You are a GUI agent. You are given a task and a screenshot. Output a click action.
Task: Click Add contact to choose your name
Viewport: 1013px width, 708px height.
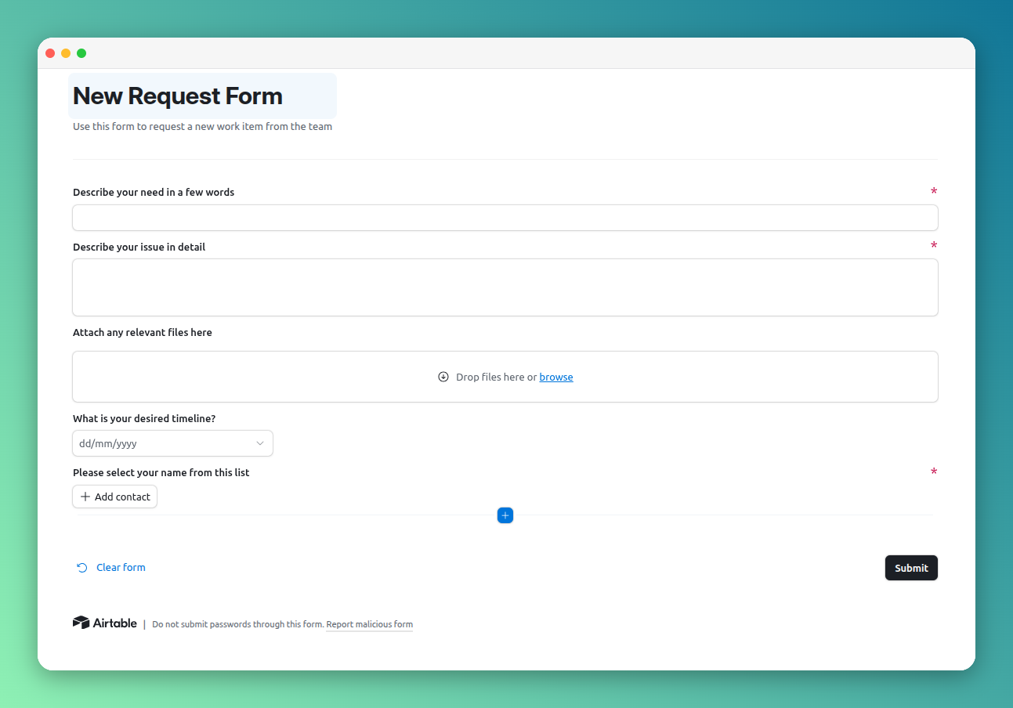coord(114,497)
